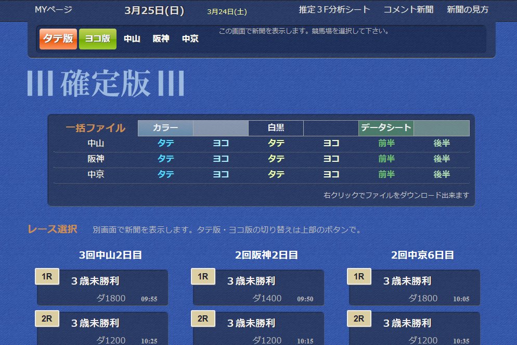This screenshot has height=345, width=517.
Task: Open 阪神 1R 3歳未勝利 ダ1400 race
Action: click(258, 288)
